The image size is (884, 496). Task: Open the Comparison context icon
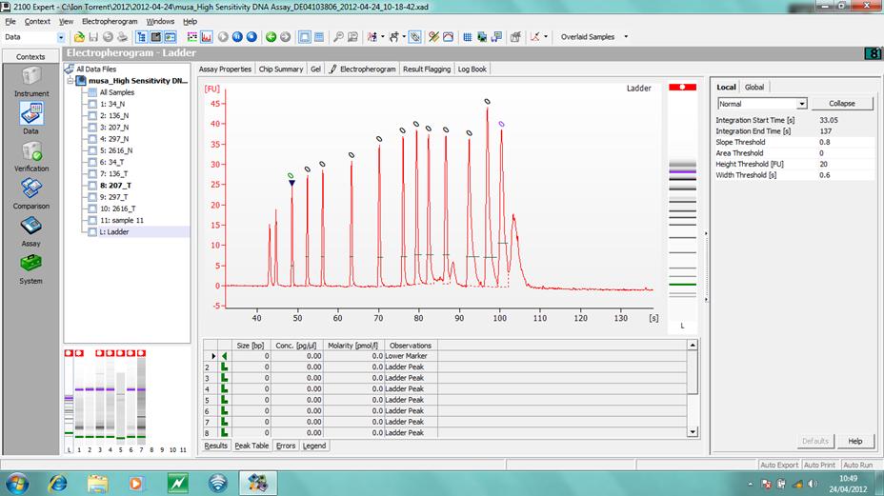(x=31, y=188)
